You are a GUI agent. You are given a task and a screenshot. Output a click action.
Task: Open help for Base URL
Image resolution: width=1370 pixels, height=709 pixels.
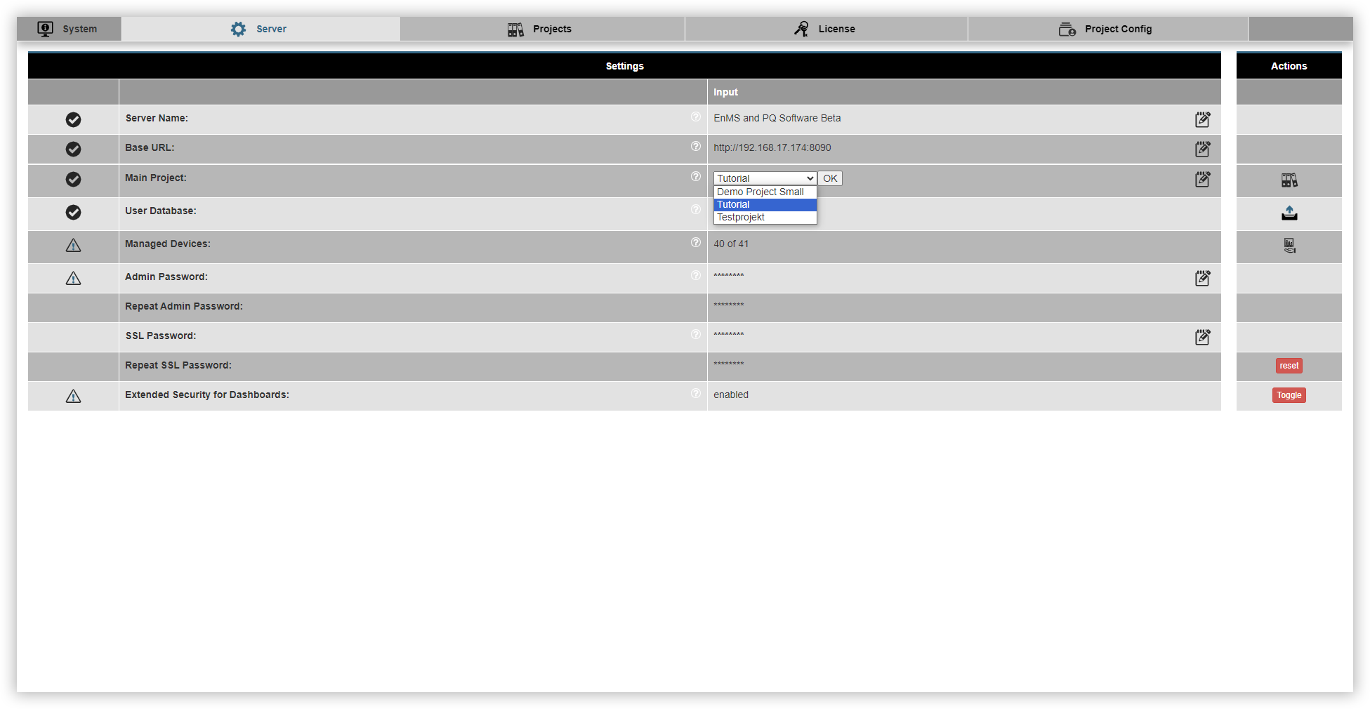[696, 146]
